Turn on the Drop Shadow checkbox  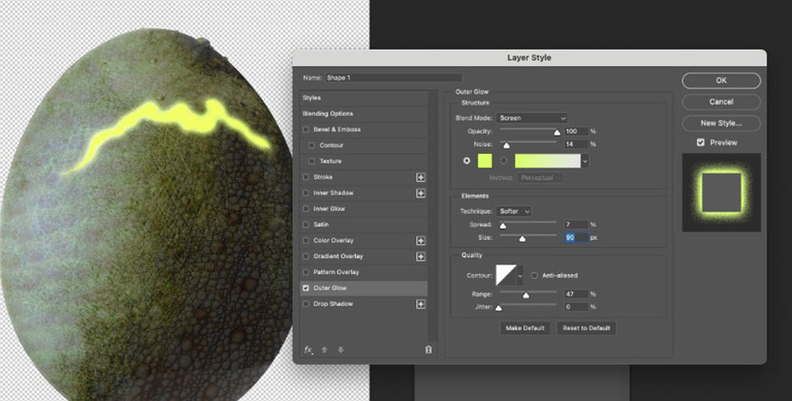[x=306, y=304]
